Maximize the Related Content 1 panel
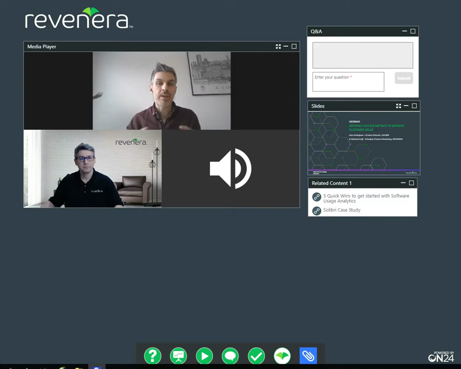The width and height of the screenshot is (461, 369). click(x=411, y=183)
